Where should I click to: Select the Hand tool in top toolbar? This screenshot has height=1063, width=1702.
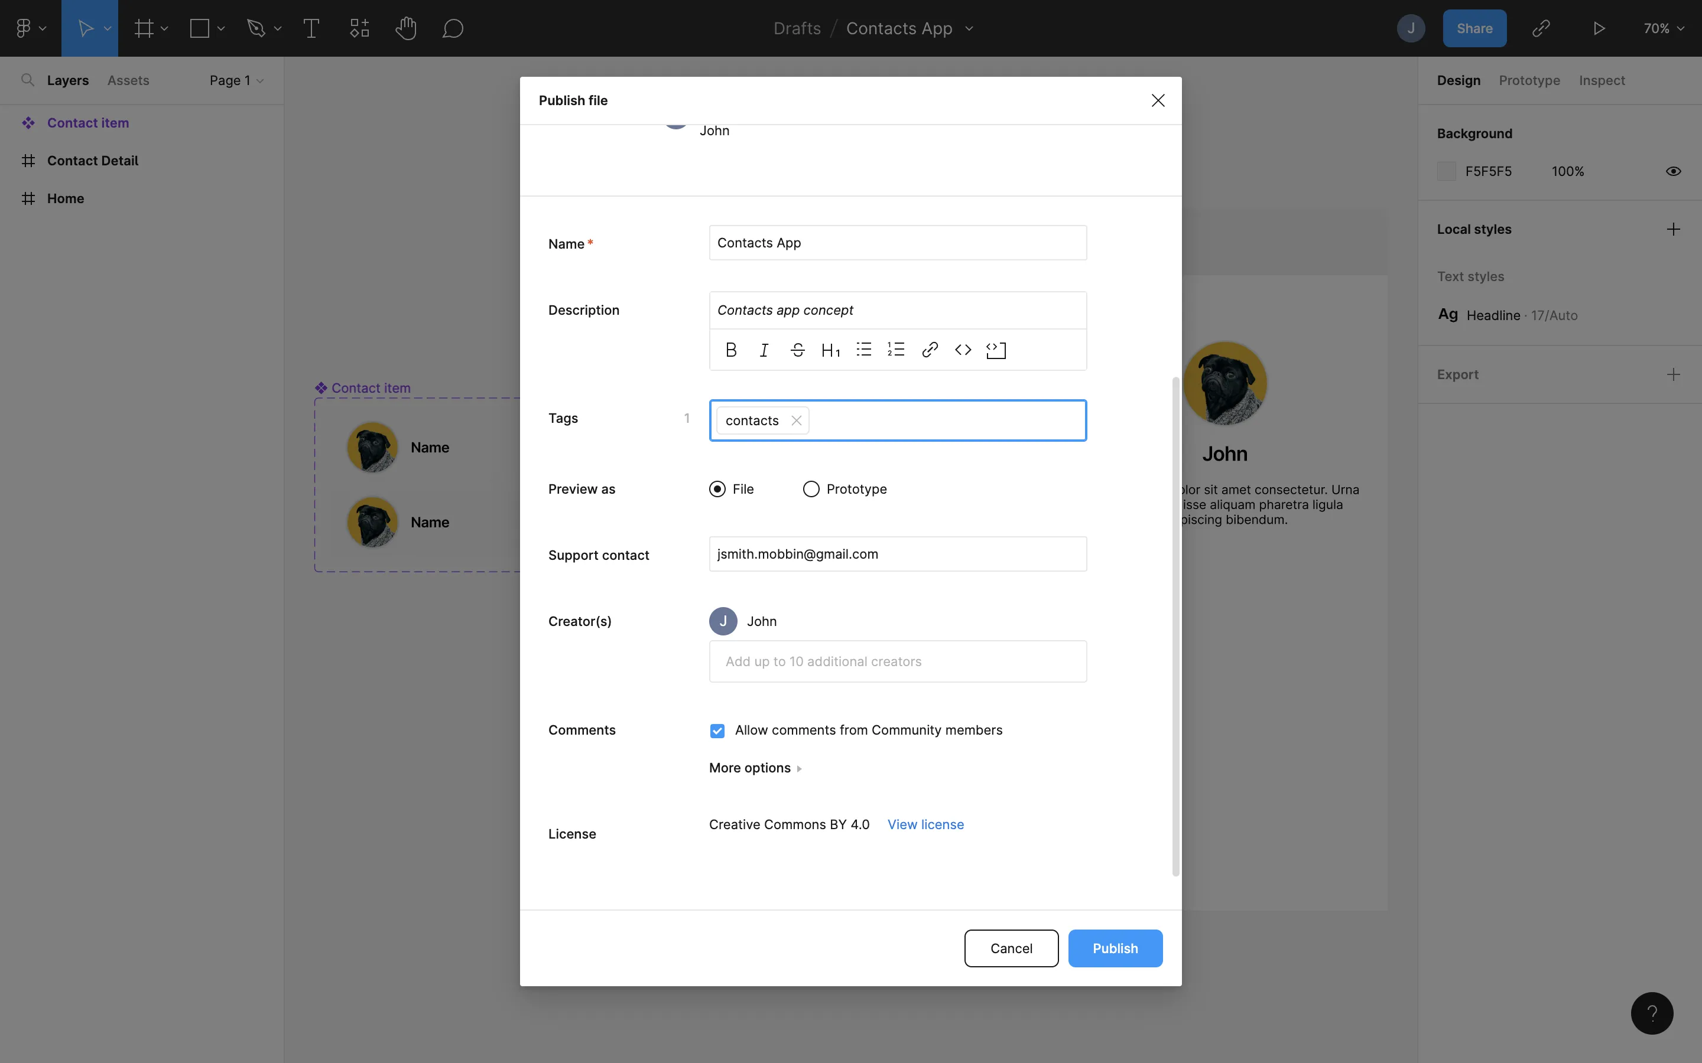coord(406,28)
